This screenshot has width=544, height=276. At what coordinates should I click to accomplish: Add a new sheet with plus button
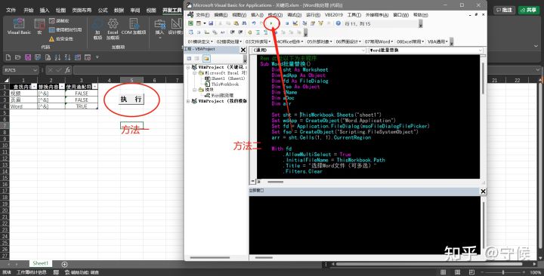[64, 264]
